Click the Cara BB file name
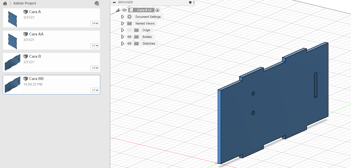This screenshot has width=351, height=168. [36, 79]
